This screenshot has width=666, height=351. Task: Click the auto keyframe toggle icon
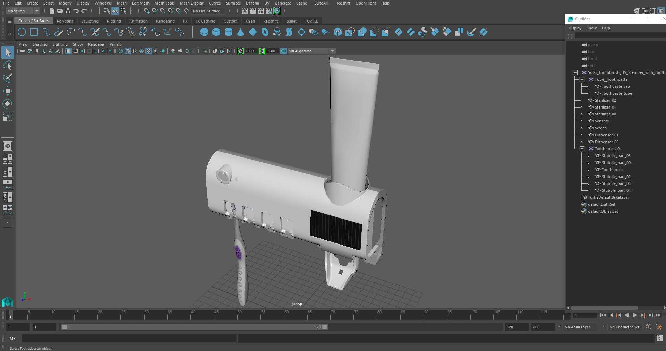649,327
